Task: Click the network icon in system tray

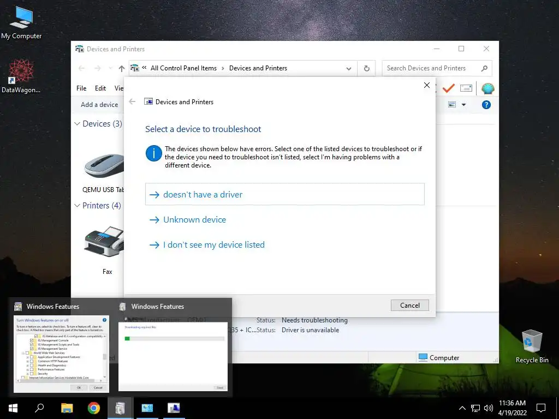Action: coord(475,408)
